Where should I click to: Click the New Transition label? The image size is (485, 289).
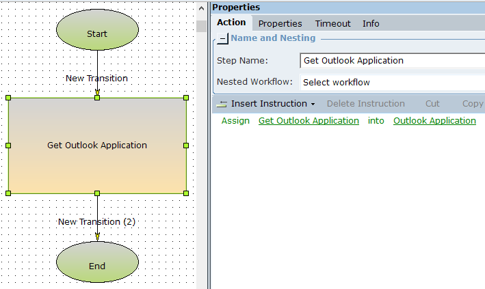(x=96, y=78)
